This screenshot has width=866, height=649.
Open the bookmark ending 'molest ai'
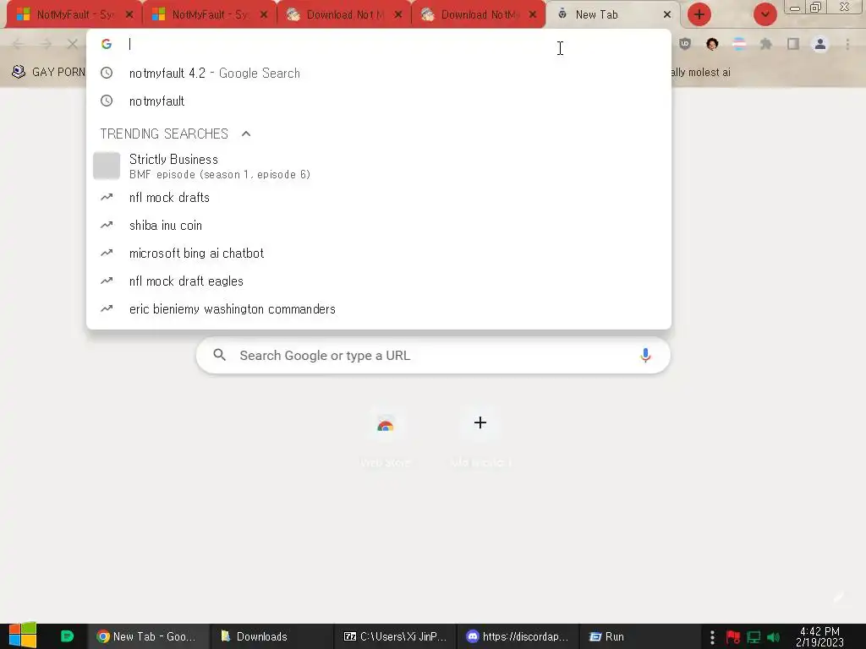(x=700, y=73)
